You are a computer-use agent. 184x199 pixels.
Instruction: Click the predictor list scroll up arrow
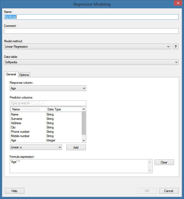84,109
